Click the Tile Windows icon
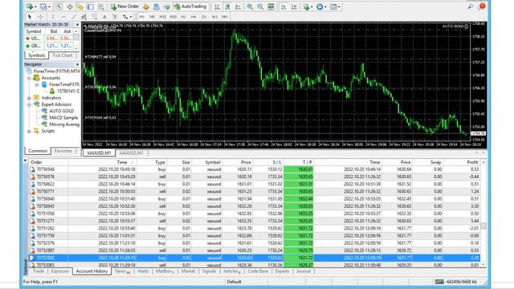 pyautogui.click(x=271, y=6)
